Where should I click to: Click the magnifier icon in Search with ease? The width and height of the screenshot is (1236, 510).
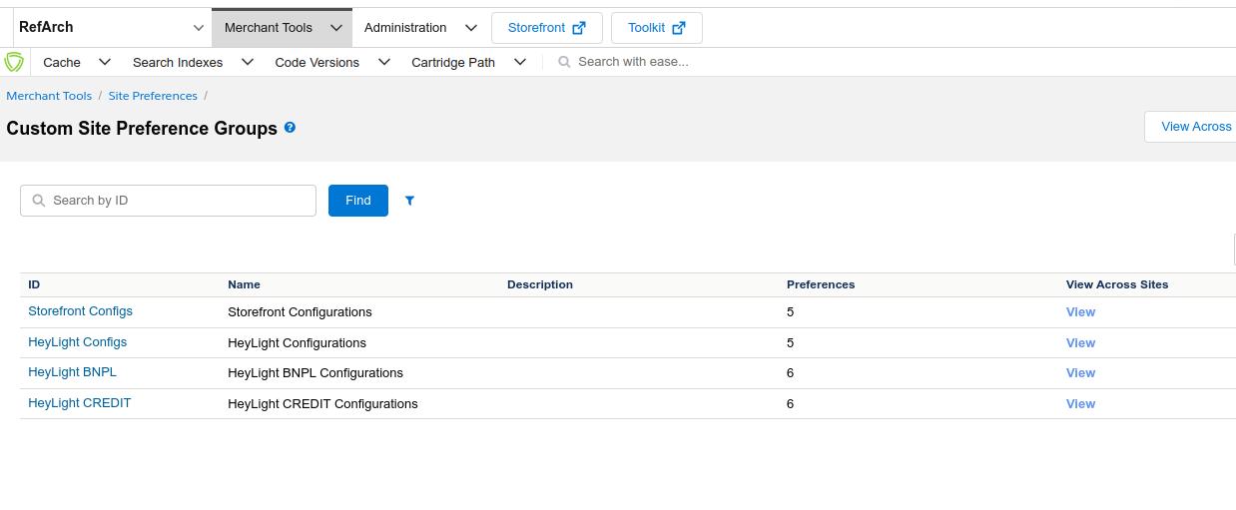[x=564, y=62]
